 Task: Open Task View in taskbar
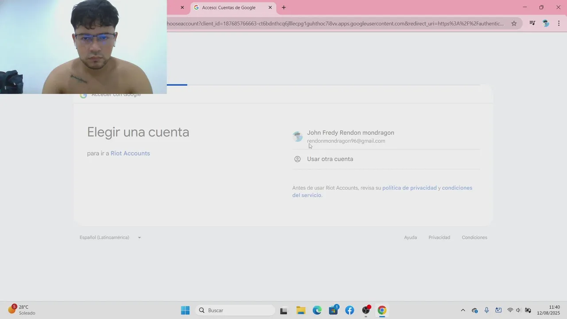(x=283, y=311)
